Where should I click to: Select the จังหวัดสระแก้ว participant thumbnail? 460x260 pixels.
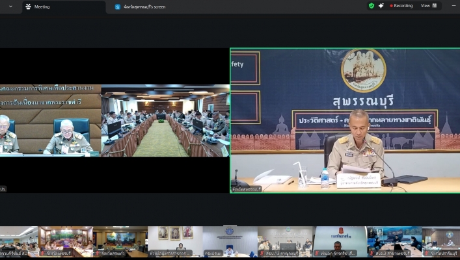[120, 242]
